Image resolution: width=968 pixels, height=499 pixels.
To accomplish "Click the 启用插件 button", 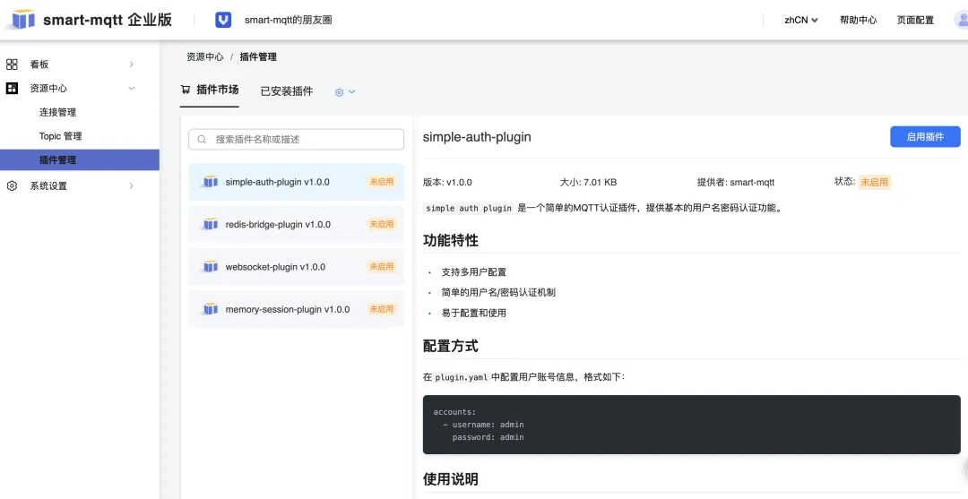I will [925, 137].
